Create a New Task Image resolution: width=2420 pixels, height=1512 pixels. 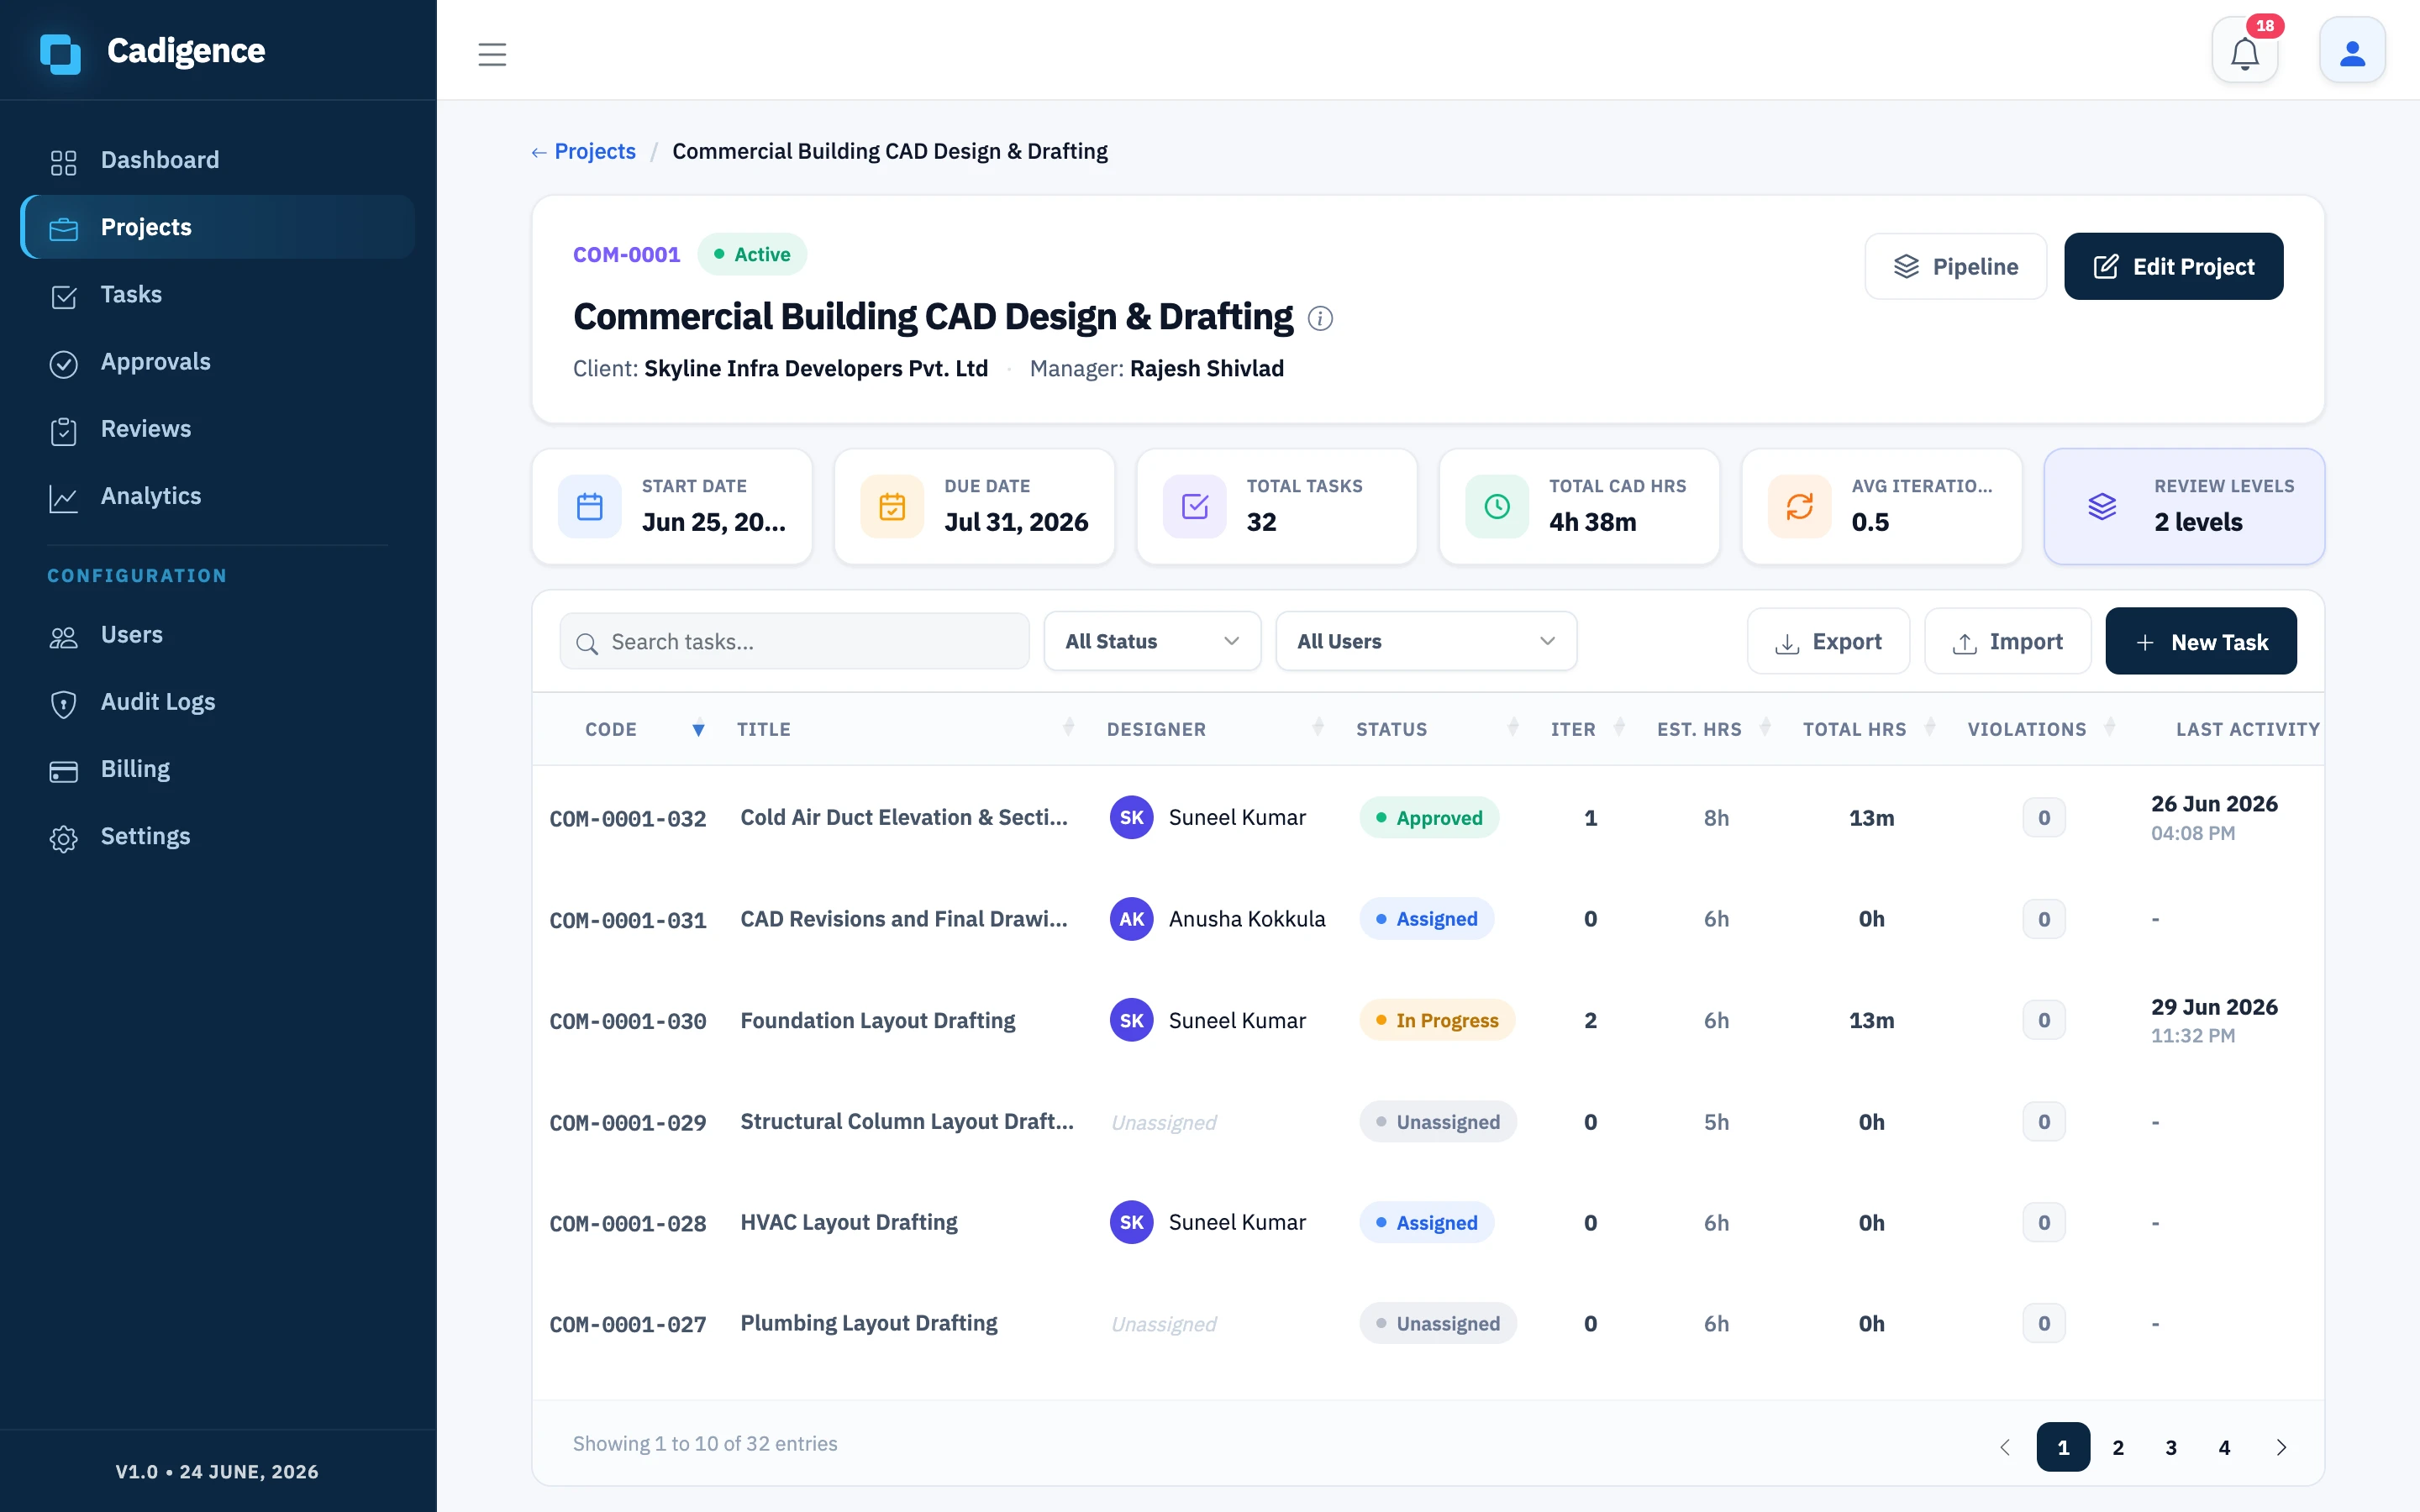click(2200, 641)
